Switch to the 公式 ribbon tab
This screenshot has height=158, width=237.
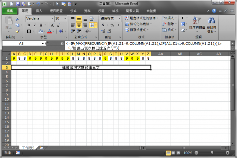click(x=73, y=11)
